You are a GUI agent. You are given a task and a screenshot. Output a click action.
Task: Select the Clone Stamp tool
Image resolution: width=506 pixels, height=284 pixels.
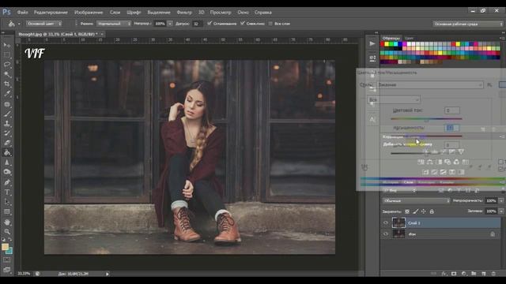pyautogui.click(x=7, y=123)
